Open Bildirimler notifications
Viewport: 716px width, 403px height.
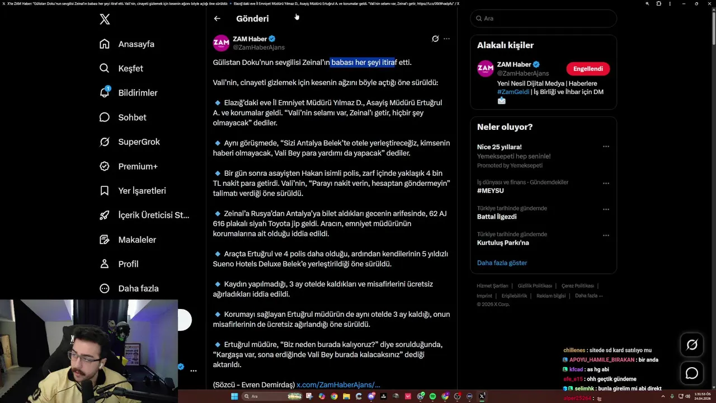(129, 93)
